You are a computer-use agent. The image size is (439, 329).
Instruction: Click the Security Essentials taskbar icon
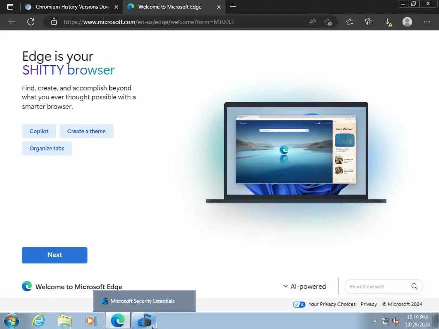click(144, 320)
